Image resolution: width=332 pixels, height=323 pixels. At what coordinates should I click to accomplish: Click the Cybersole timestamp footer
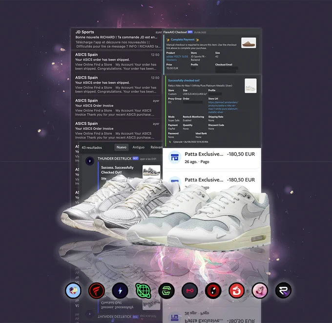click(x=190, y=142)
